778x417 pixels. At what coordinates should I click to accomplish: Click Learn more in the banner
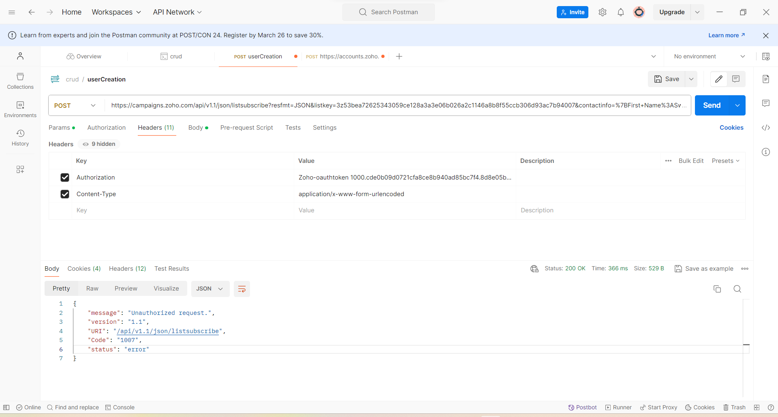click(727, 35)
